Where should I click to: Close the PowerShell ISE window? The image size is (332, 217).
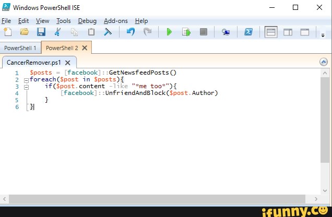[x=319, y=7]
